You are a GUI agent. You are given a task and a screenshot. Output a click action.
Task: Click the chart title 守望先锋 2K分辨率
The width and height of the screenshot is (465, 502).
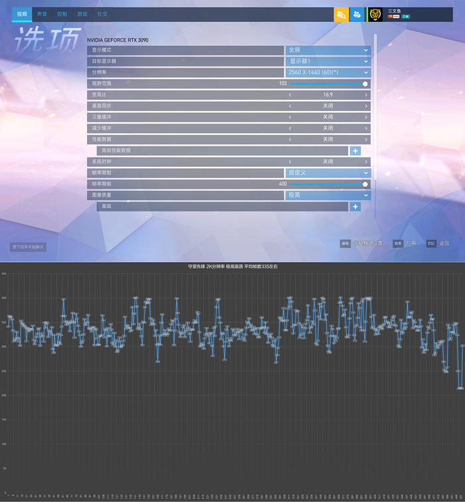coord(232,267)
